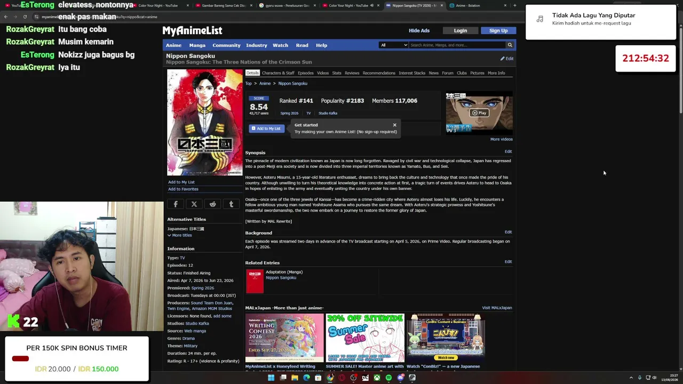Open File Explorer from the taskbar
This screenshot has width=683, height=384.
click(295, 378)
